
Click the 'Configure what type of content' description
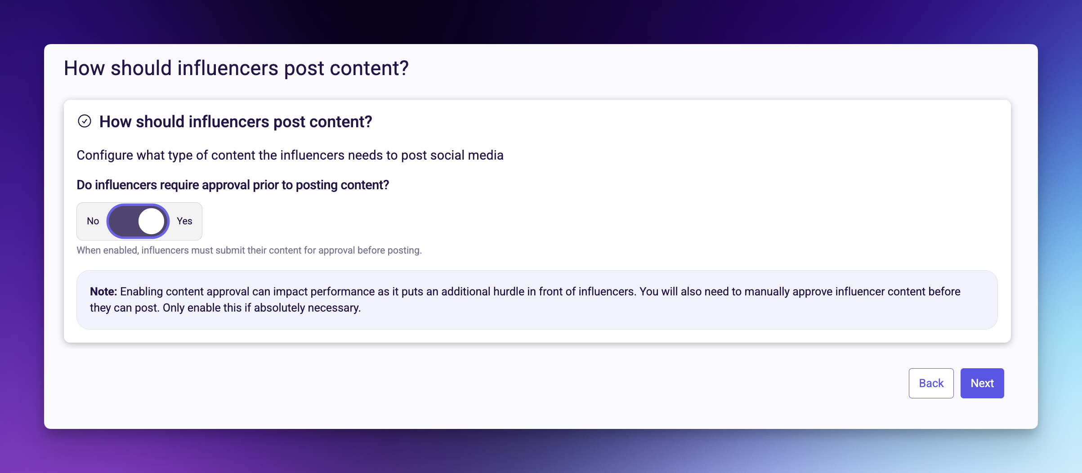click(x=291, y=155)
